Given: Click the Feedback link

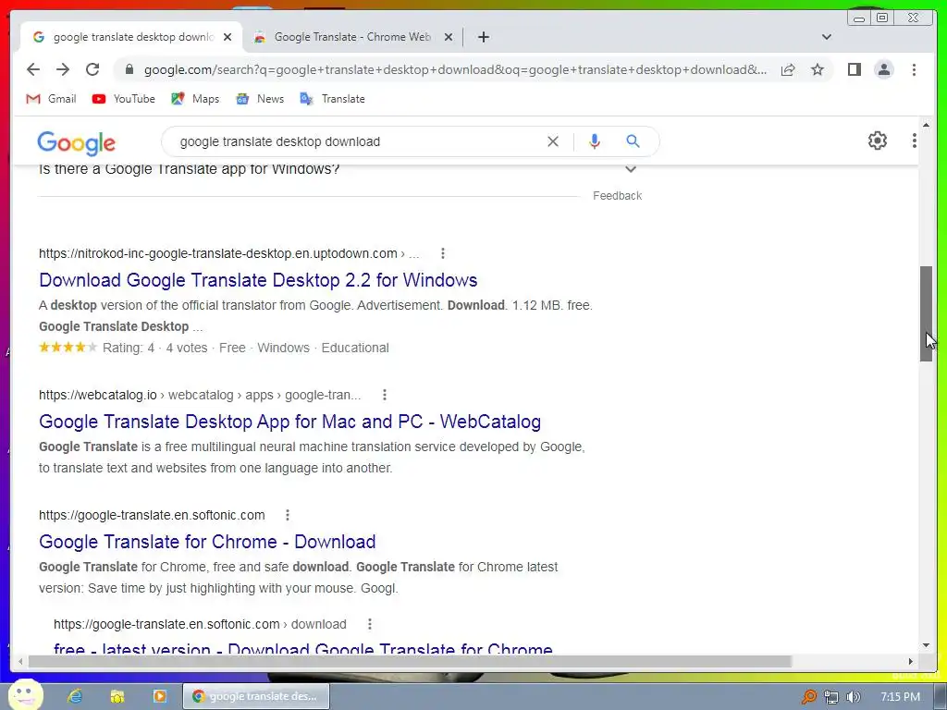Looking at the screenshot, I should [x=617, y=196].
